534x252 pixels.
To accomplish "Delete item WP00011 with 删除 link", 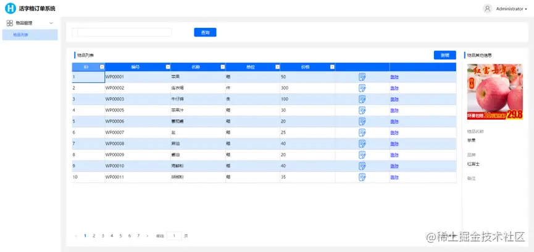I will (x=394, y=177).
